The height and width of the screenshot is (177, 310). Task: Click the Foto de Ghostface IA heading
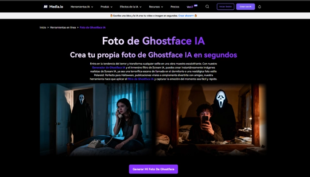[153, 41]
